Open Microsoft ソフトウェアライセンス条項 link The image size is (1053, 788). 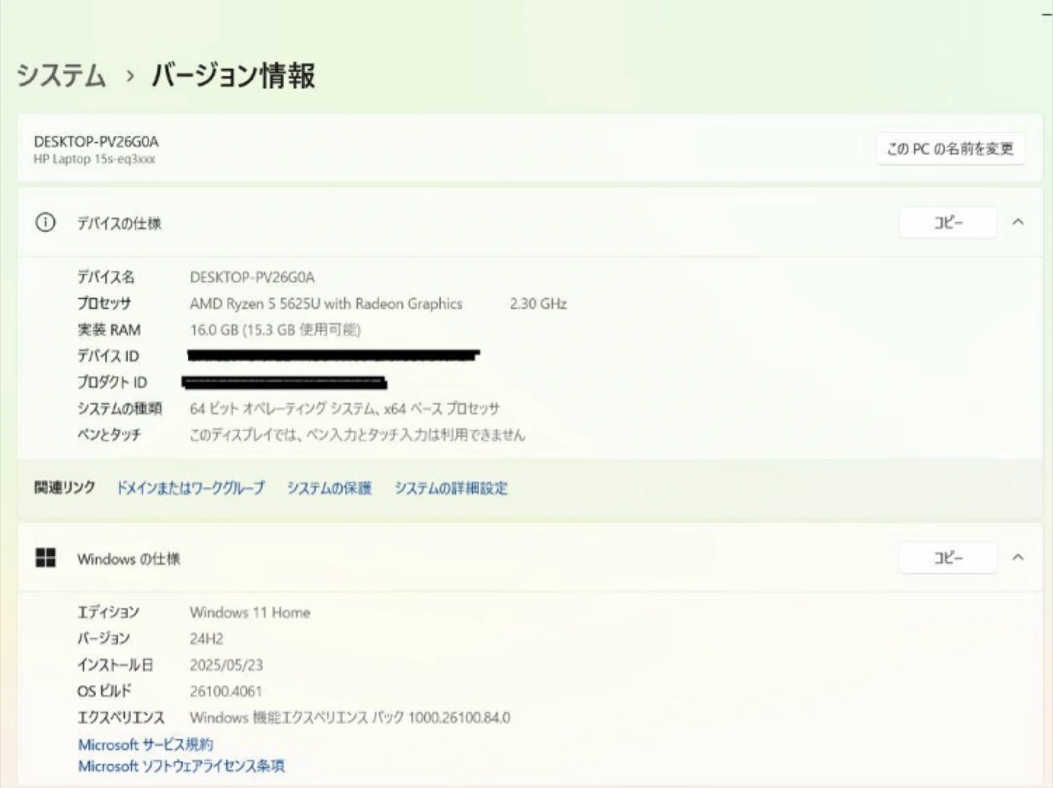pos(181,766)
